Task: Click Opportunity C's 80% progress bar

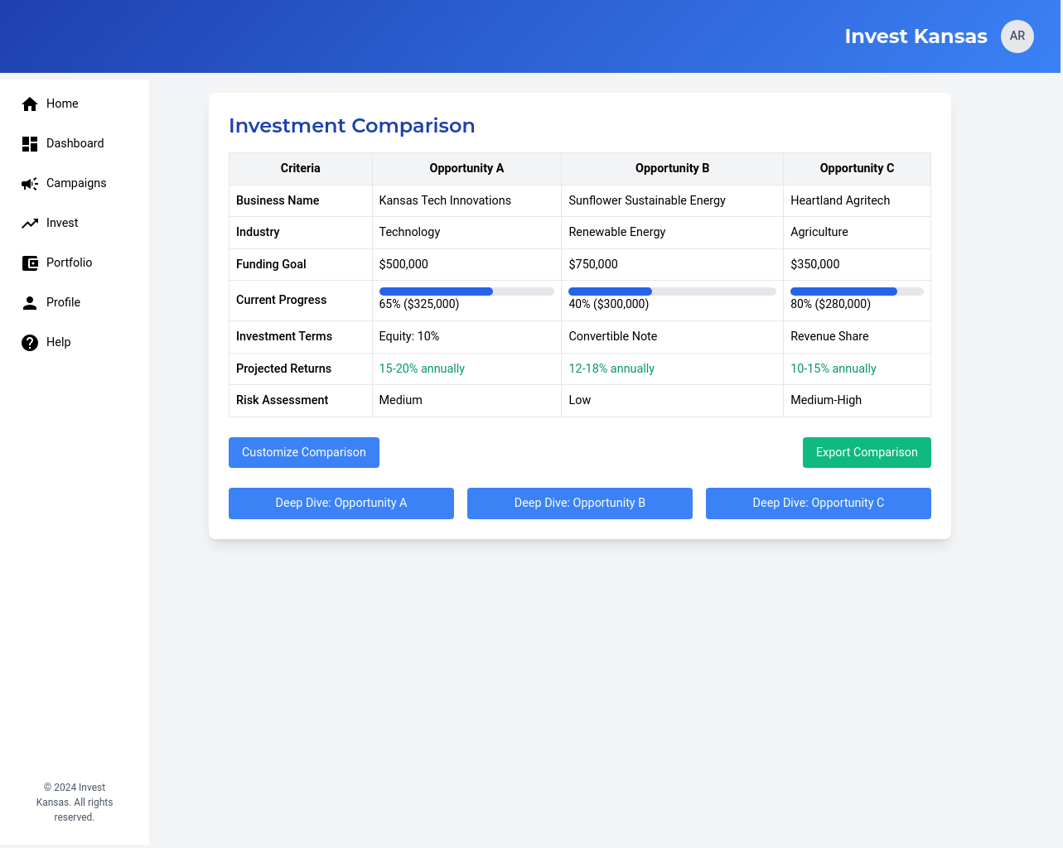Action: pos(857,291)
